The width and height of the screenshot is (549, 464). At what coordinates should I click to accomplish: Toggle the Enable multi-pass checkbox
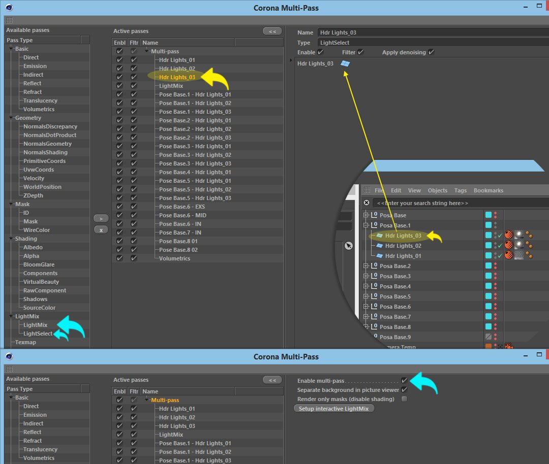[x=405, y=380]
